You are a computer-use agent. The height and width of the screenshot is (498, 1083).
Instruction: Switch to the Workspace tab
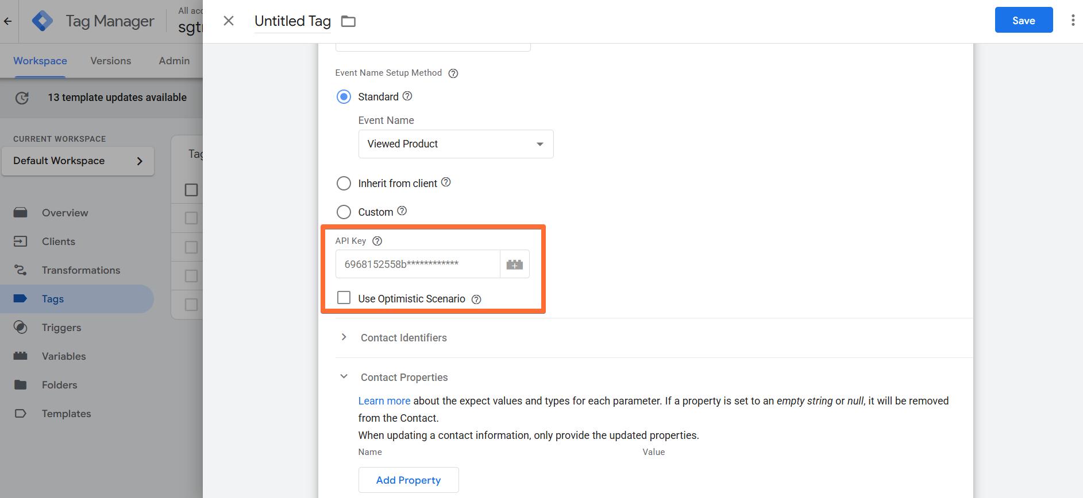click(40, 61)
